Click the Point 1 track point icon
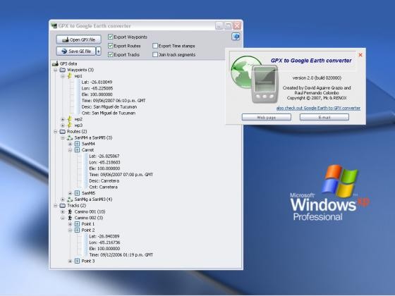The width and height of the screenshot is (395, 296). point(78,224)
